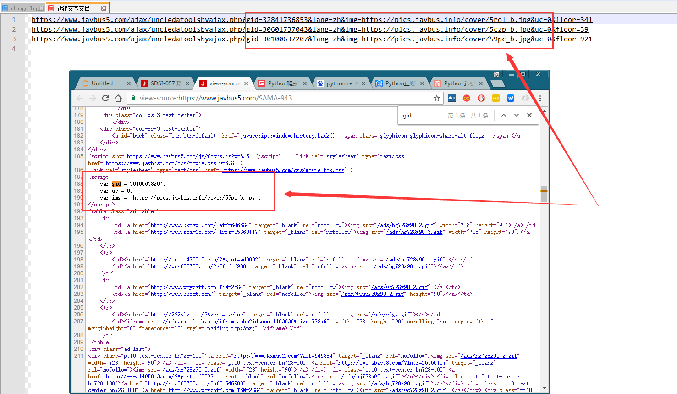Click the Chrome user profile button

(496, 74)
